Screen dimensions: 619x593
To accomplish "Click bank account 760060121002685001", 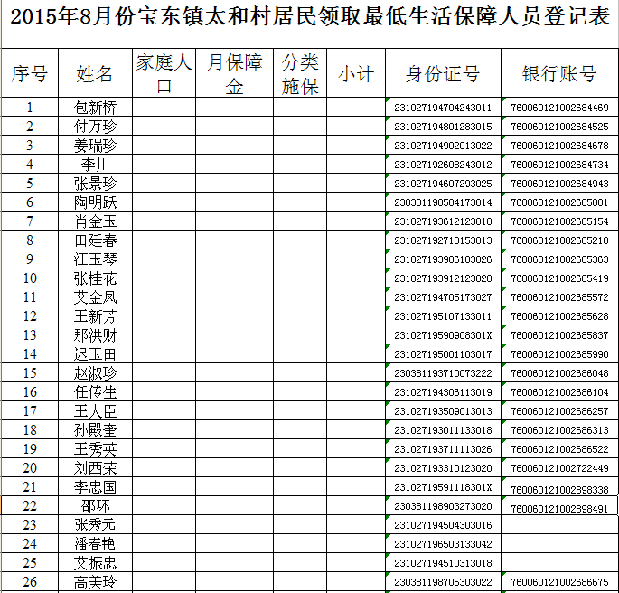I will tap(559, 202).
